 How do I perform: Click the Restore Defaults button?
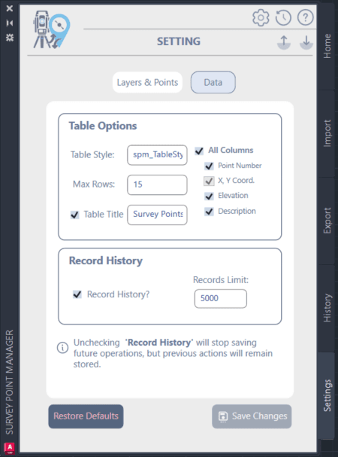pyautogui.click(x=86, y=416)
